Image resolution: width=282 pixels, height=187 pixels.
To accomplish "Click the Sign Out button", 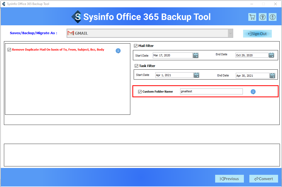I will (x=257, y=34).
